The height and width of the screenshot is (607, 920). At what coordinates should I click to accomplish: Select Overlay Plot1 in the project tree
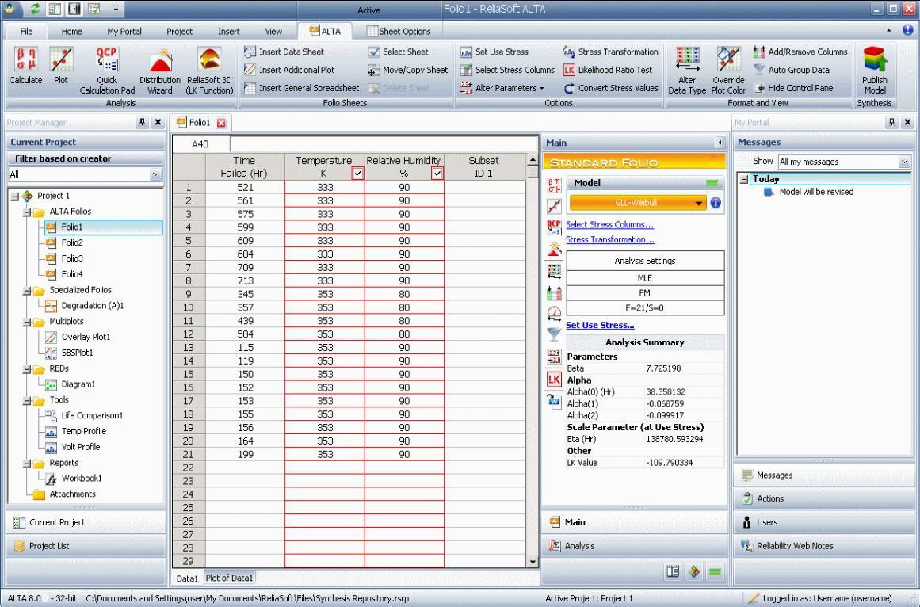pos(86,338)
